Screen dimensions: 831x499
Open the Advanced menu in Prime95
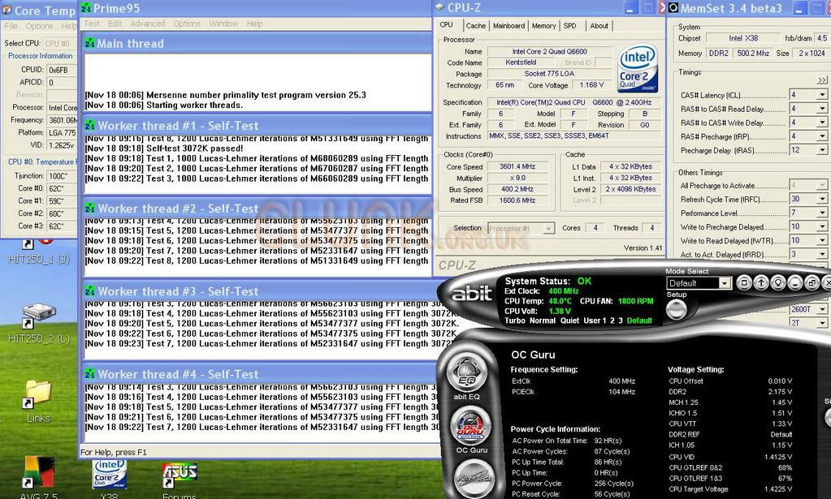click(x=147, y=24)
